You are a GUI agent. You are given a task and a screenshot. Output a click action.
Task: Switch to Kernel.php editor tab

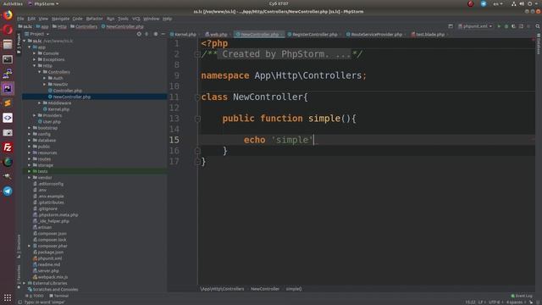[183, 35]
